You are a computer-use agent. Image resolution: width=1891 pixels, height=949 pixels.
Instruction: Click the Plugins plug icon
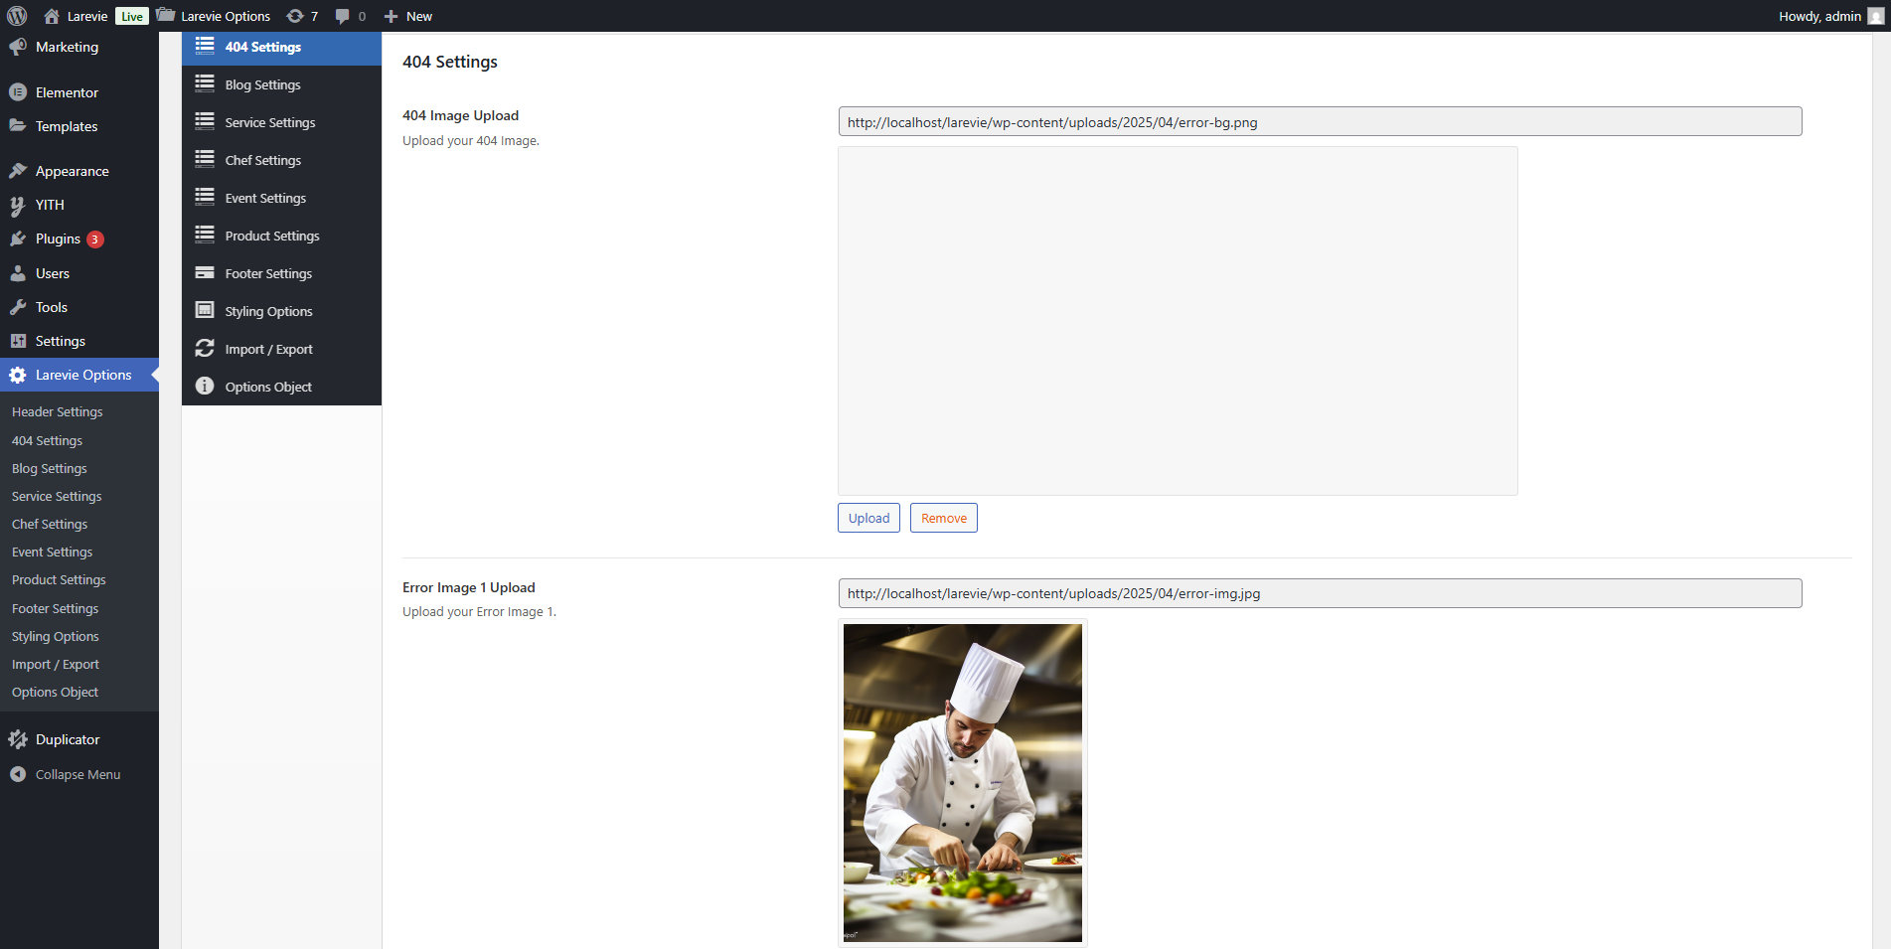click(18, 238)
